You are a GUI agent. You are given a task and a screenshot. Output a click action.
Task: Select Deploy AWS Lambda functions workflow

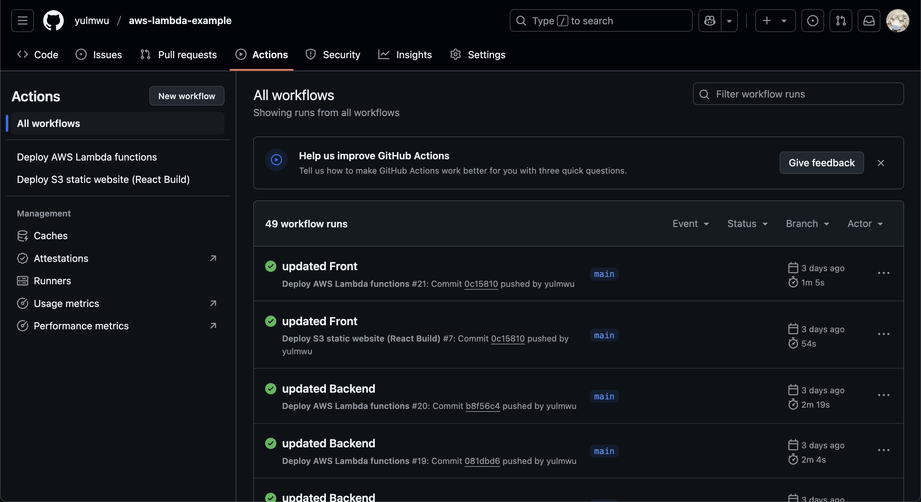(87, 157)
